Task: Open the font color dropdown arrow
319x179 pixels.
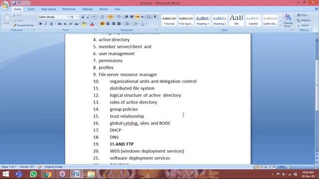Action: [96, 24]
